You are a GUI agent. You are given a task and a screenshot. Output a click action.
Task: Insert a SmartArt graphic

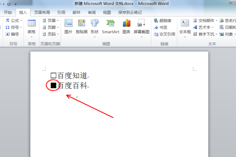pos(111,26)
